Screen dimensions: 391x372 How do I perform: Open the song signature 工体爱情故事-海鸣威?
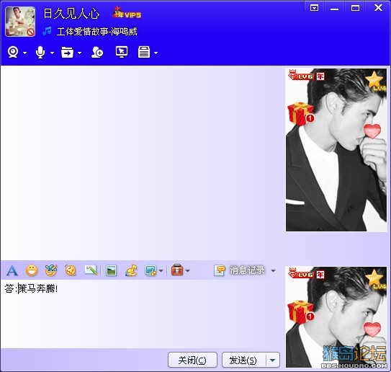click(x=97, y=32)
